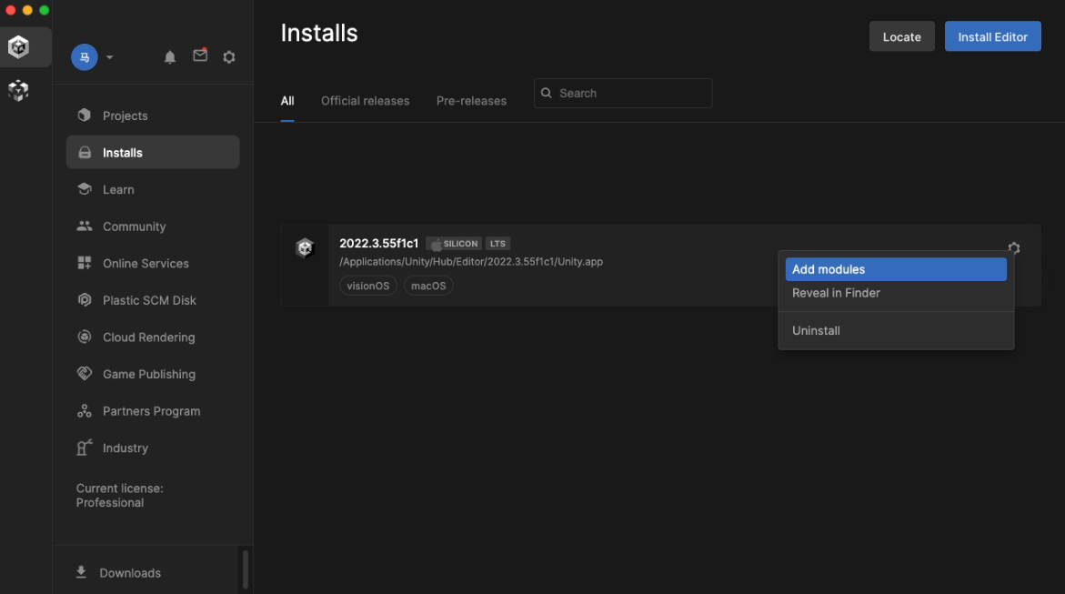Click the Cloud Rendering icon
This screenshot has width=1065, height=594.
point(85,337)
